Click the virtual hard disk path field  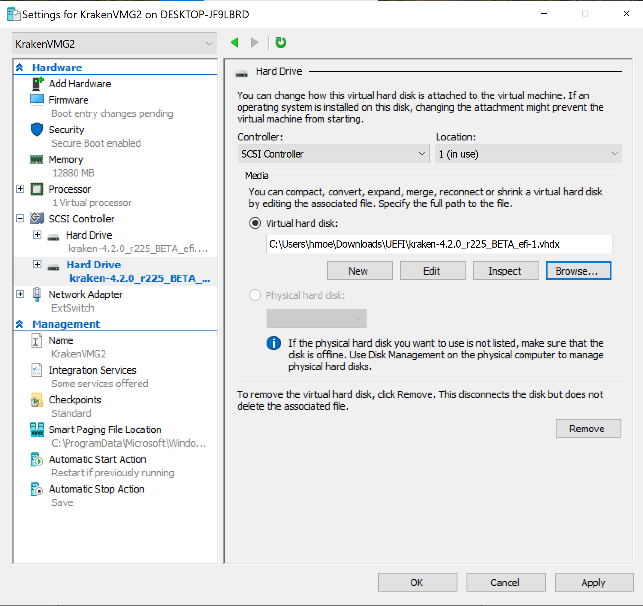439,244
